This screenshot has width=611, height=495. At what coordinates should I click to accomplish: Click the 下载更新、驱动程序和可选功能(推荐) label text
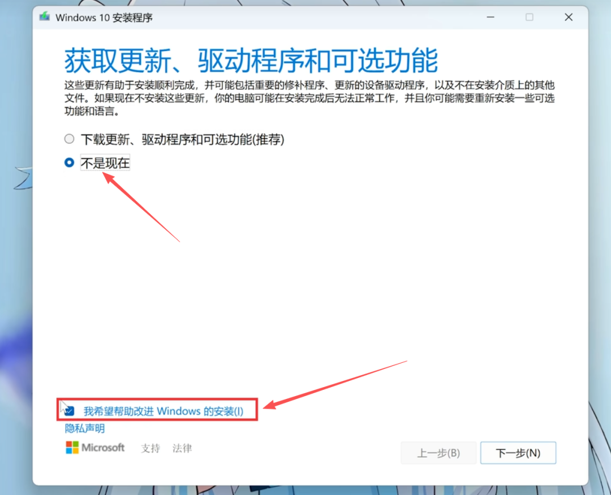point(182,139)
